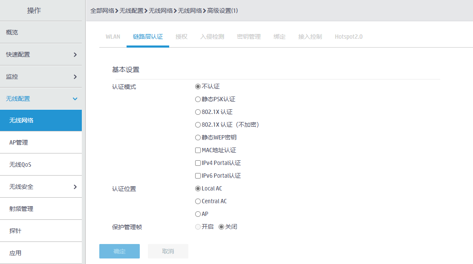Expand 无线安全 submenu chevron
The image size is (473, 264).
[75, 187]
